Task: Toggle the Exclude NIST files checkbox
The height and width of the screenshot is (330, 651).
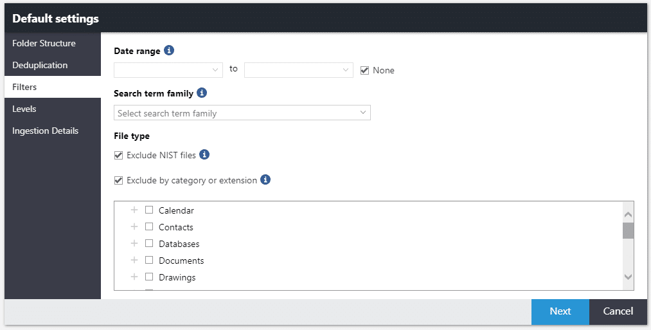Action: pos(118,155)
